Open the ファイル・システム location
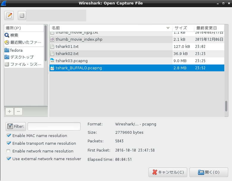 click(24, 64)
